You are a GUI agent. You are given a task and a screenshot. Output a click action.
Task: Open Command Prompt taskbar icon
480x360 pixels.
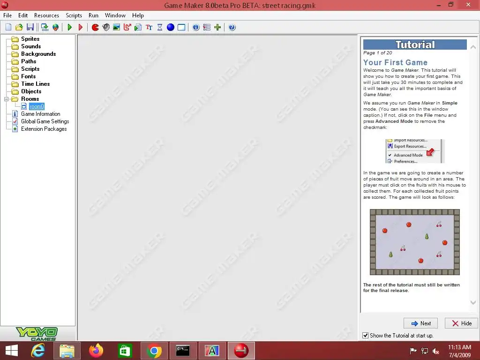pyautogui.click(x=183, y=351)
